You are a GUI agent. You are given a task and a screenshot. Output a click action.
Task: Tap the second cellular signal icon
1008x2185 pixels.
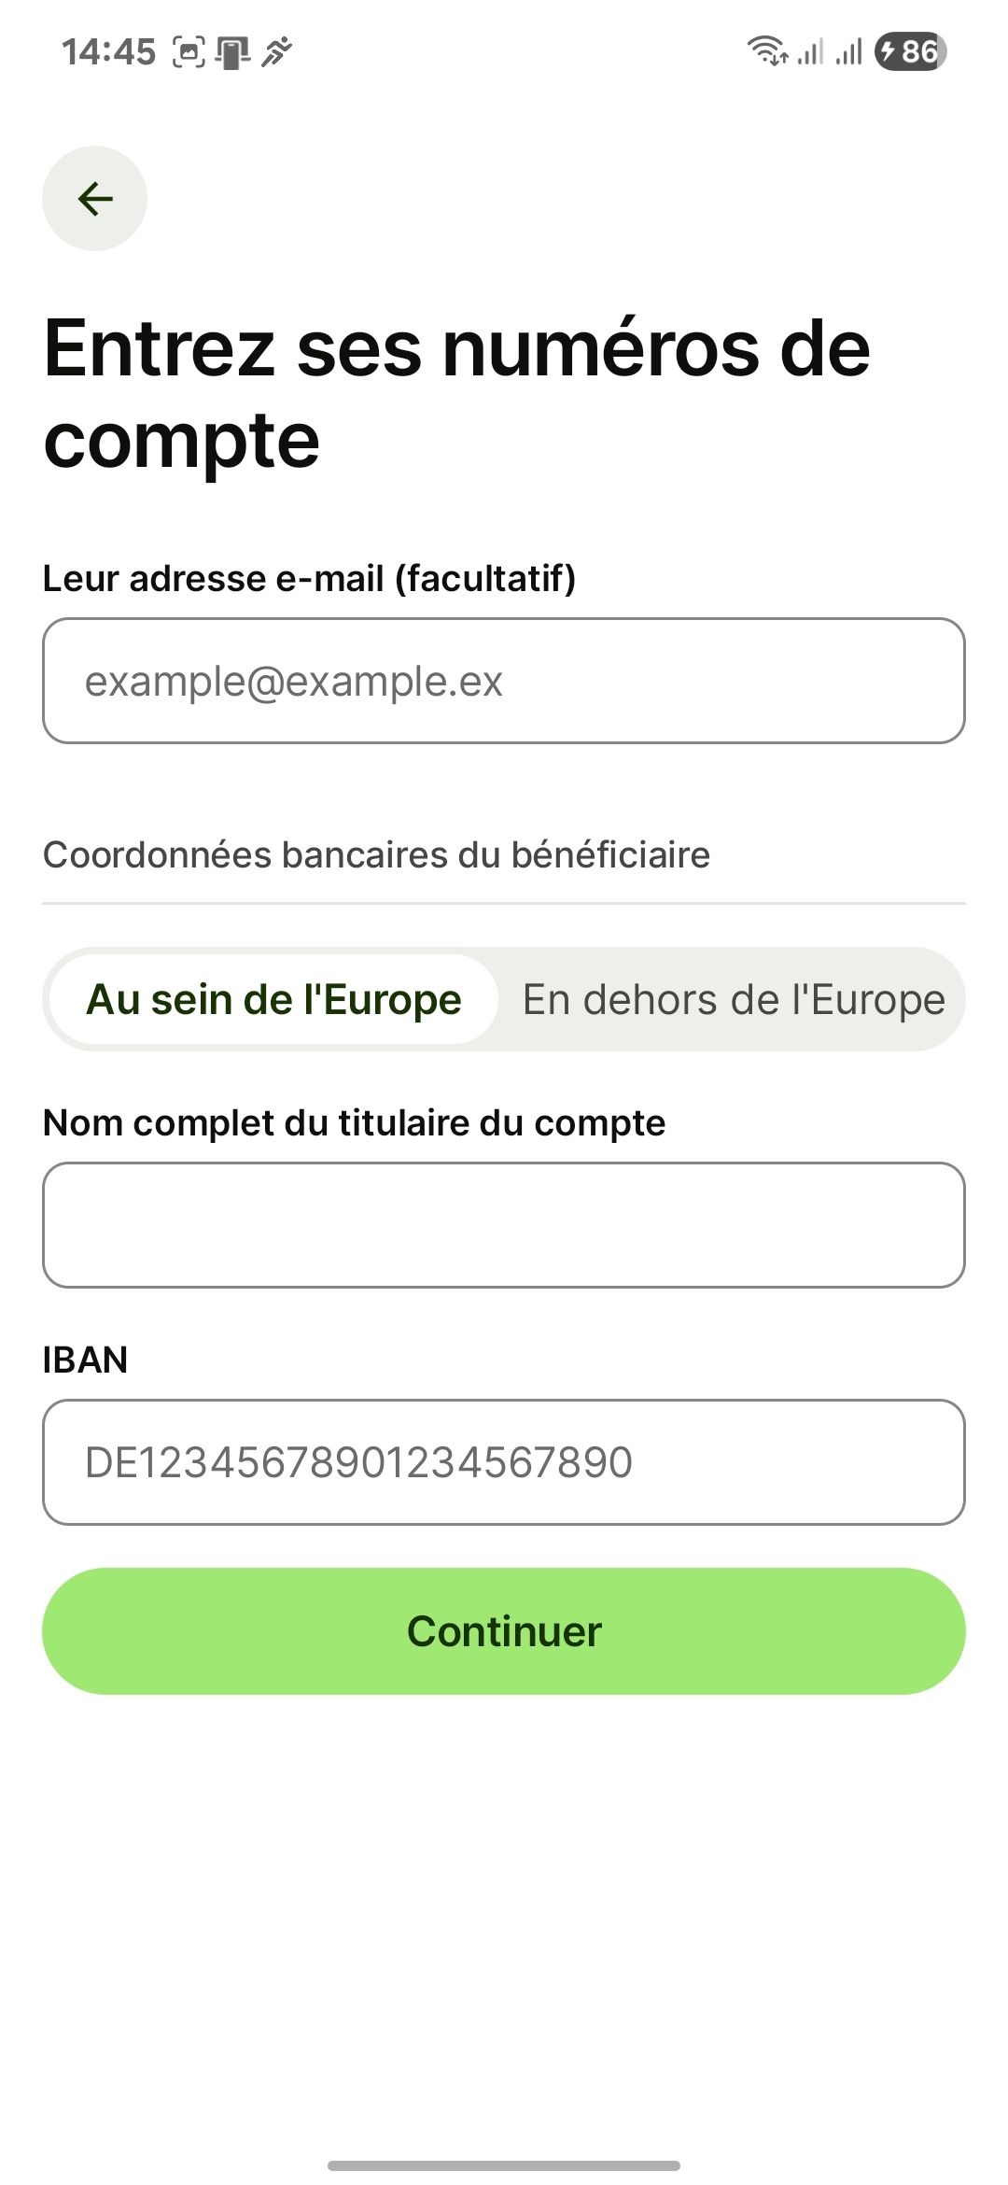point(848,51)
